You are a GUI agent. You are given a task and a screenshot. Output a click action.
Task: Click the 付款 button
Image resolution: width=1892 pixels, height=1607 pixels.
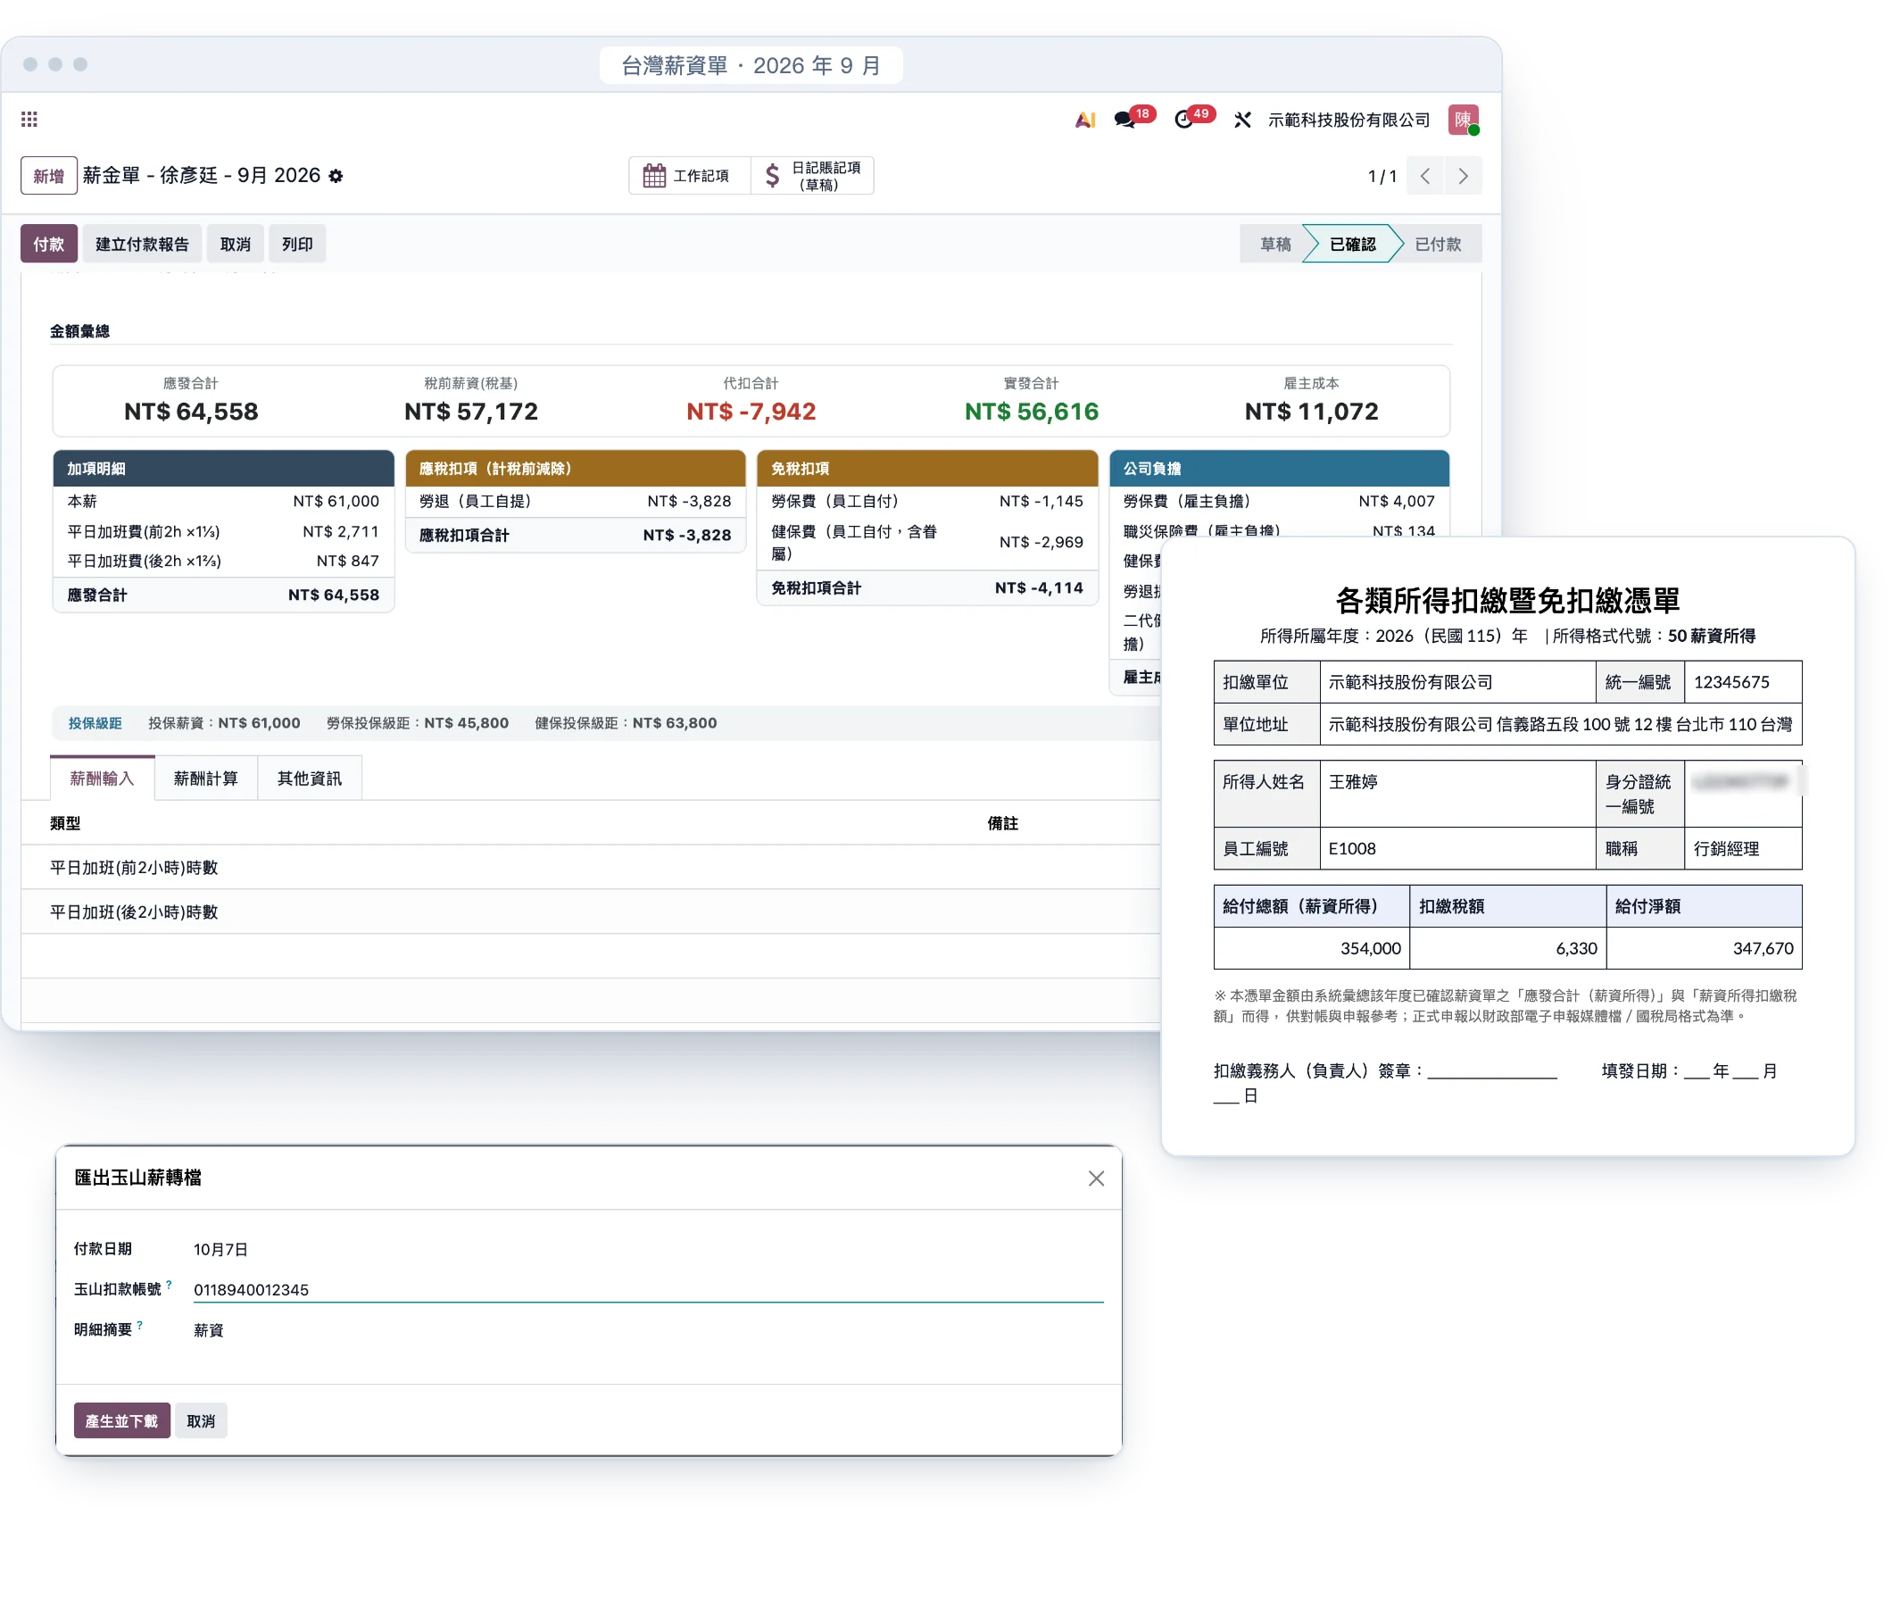48,244
